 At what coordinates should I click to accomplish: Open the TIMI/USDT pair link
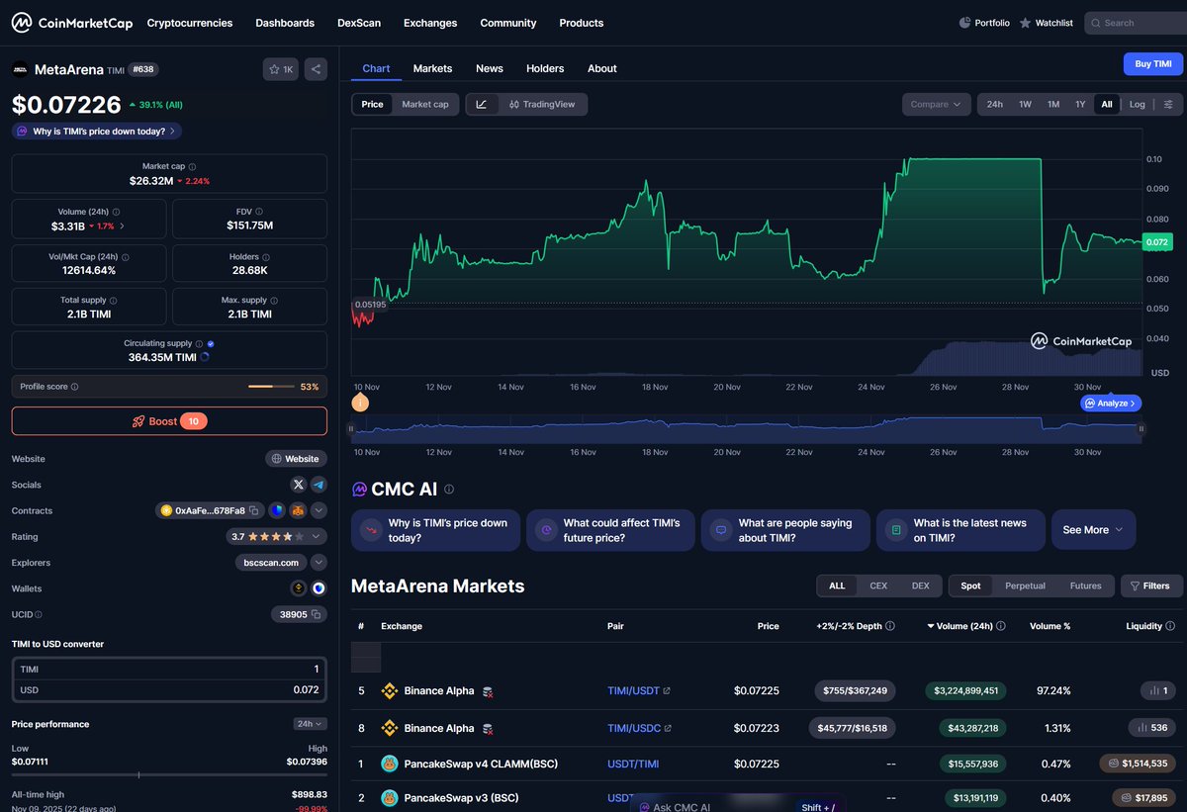[633, 690]
